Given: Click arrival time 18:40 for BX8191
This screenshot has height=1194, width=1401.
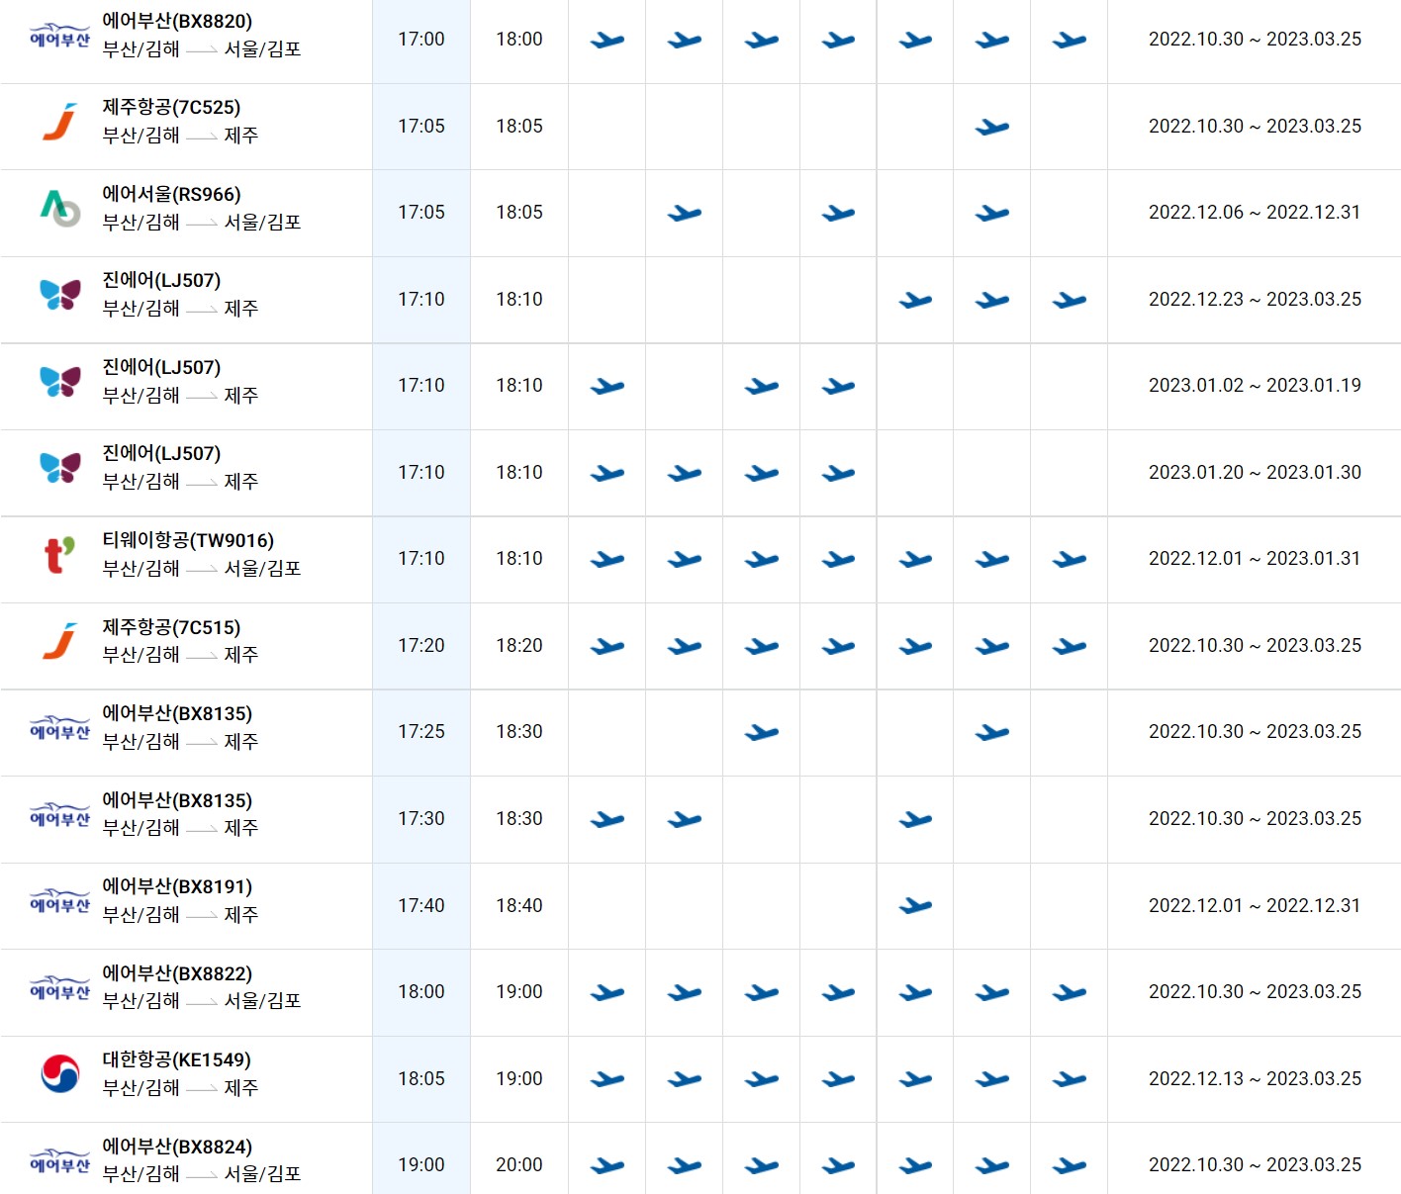Looking at the screenshot, I should pos(519,905).
